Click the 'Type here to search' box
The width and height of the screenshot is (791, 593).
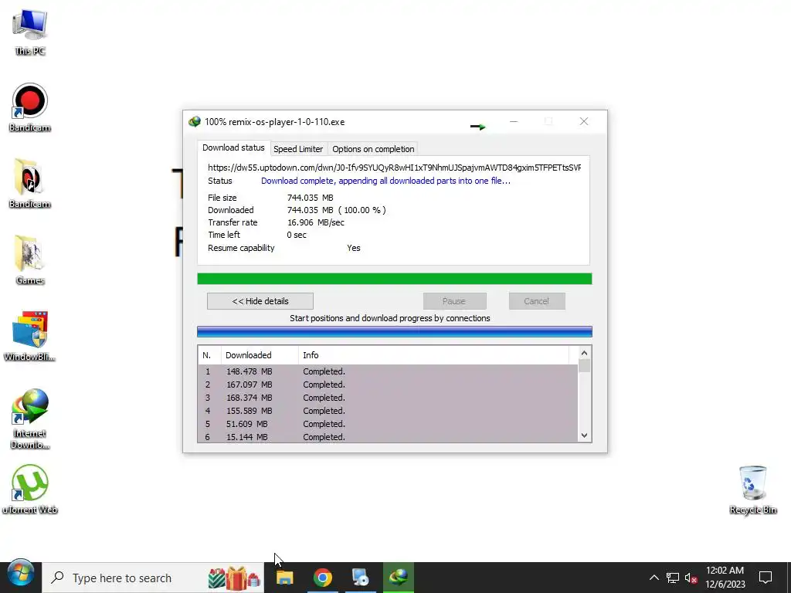[x=153, y=578]
